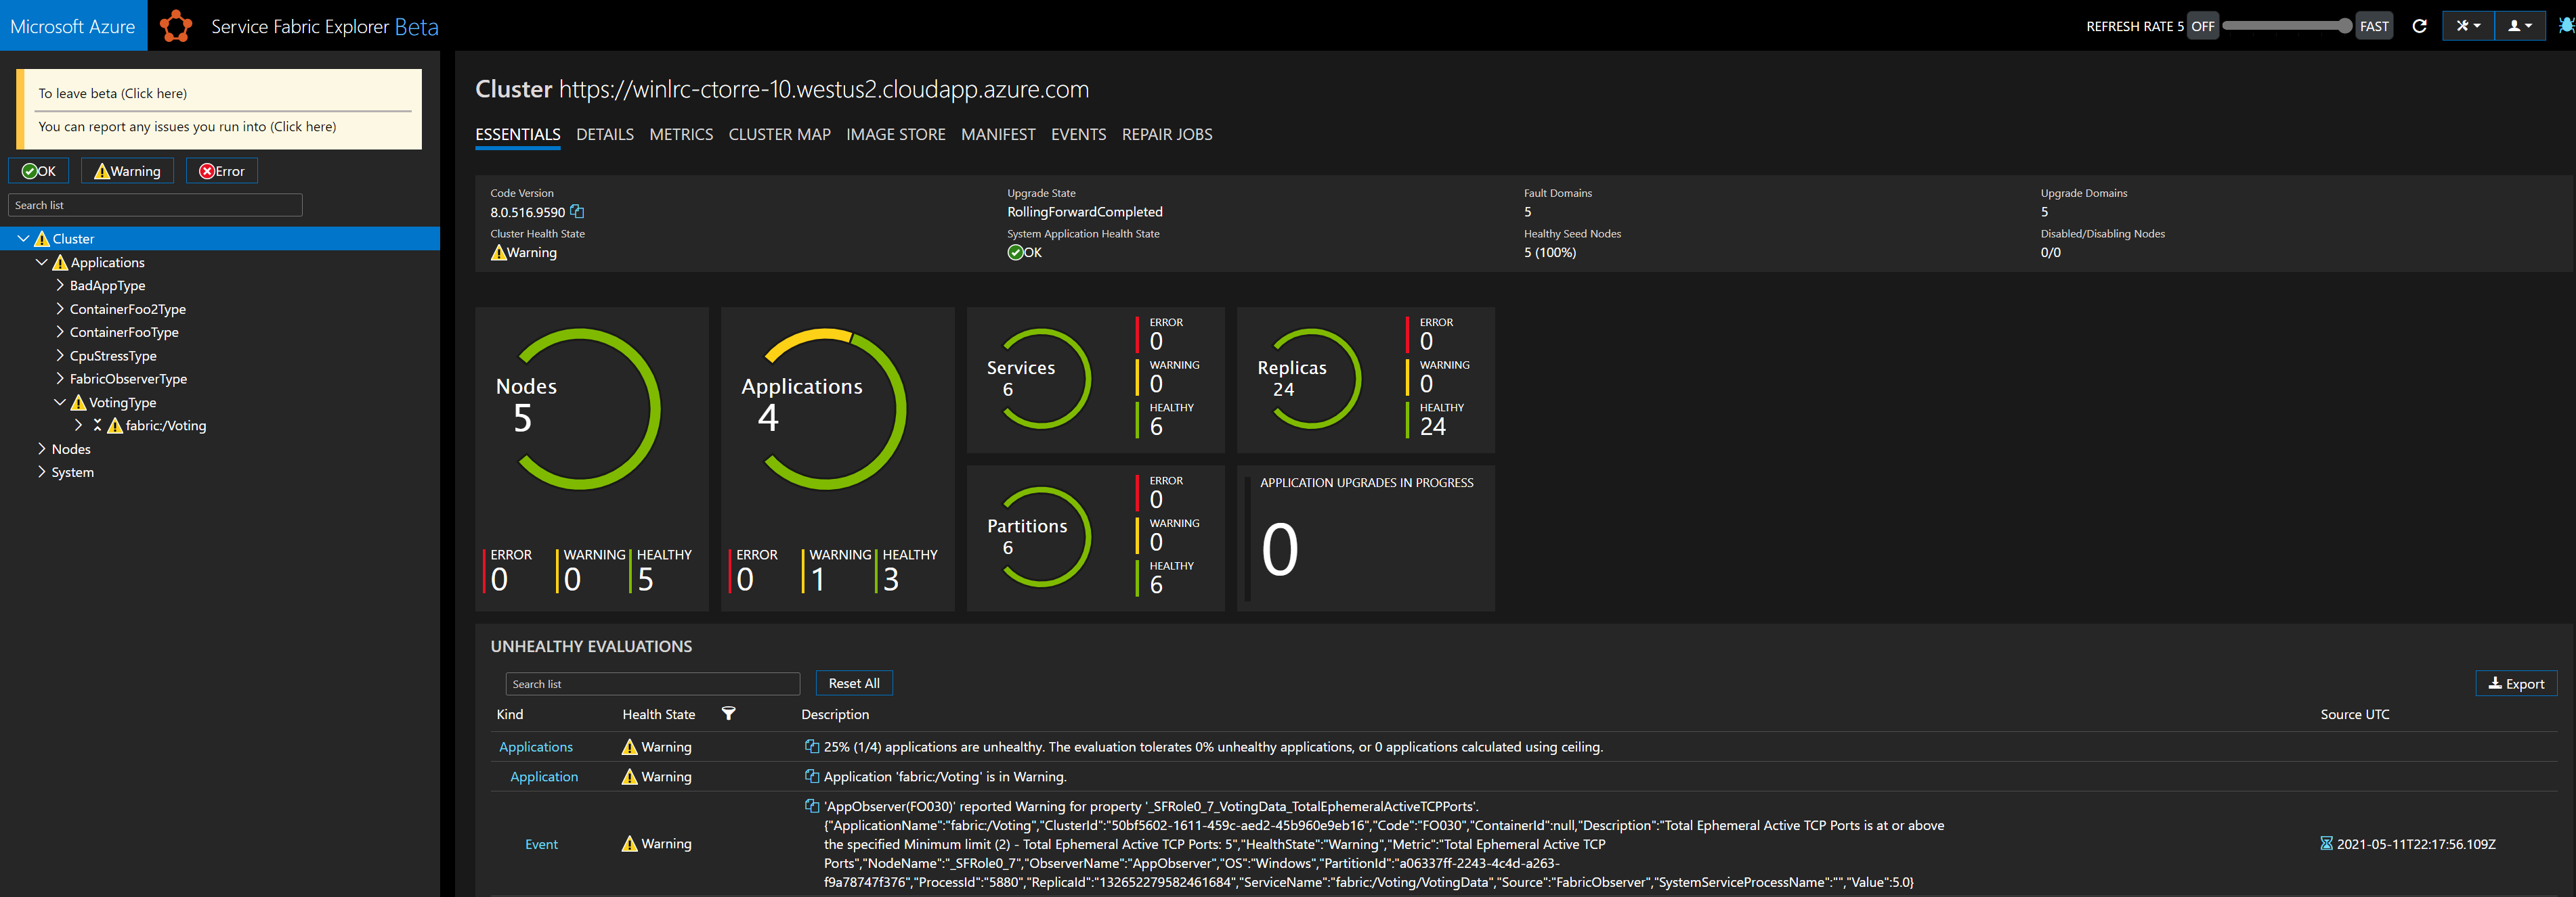Copy the 25% applications unhealthy description

(x=812, y=746)
